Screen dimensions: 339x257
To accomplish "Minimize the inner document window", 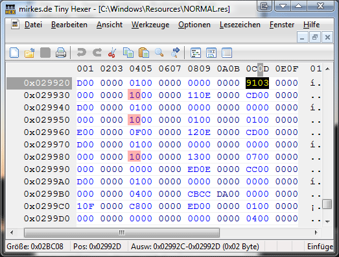I will point(302,38).
